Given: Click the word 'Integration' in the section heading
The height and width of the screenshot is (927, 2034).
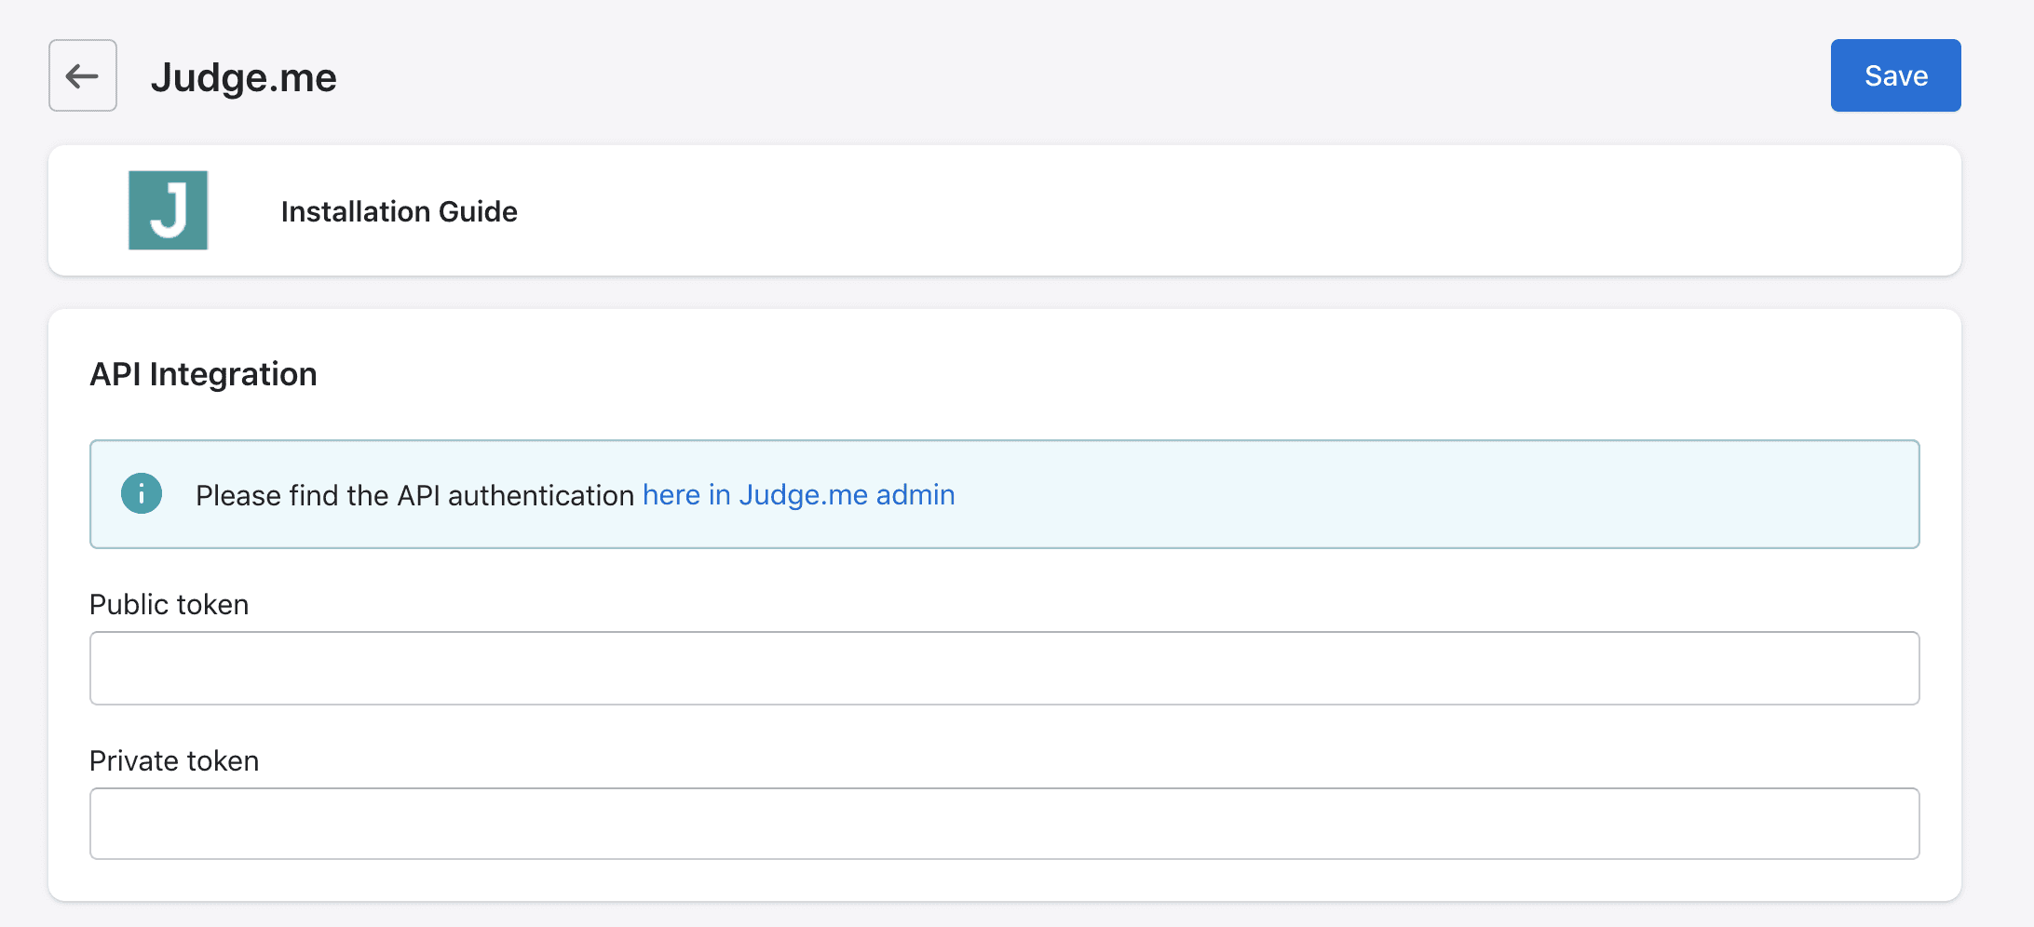Looking at the screenshot, I should tap(233, 374).
